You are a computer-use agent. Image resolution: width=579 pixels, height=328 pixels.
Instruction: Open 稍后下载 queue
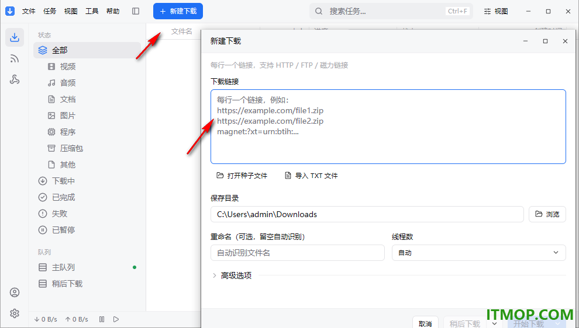[x=87, y=284]
